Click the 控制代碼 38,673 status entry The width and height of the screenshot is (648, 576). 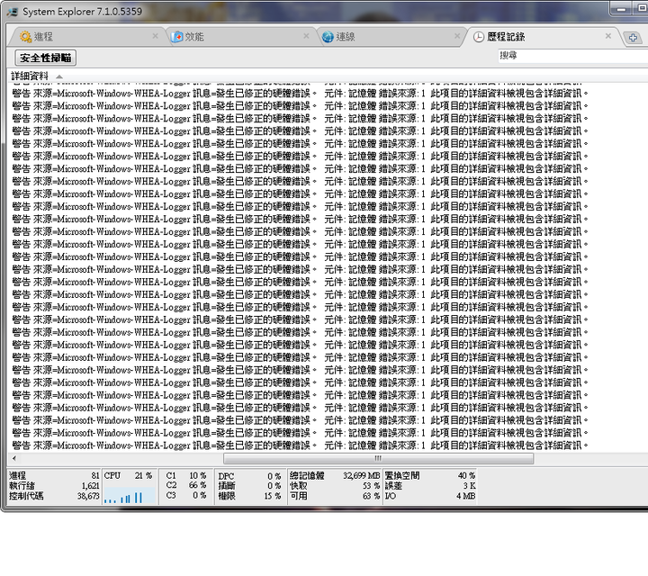(x=54, y=496)
